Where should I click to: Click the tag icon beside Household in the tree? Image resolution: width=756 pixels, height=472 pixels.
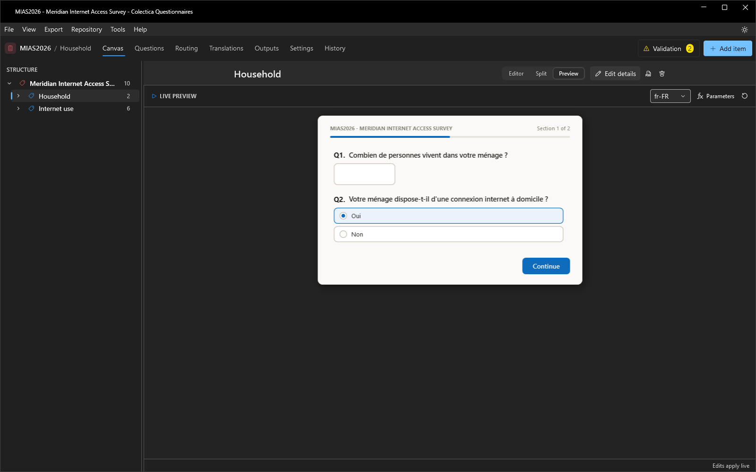tap(31, 96)
